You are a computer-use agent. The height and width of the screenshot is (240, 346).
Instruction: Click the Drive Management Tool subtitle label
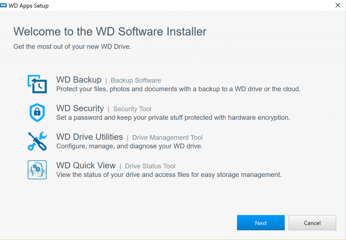[167, 137]
